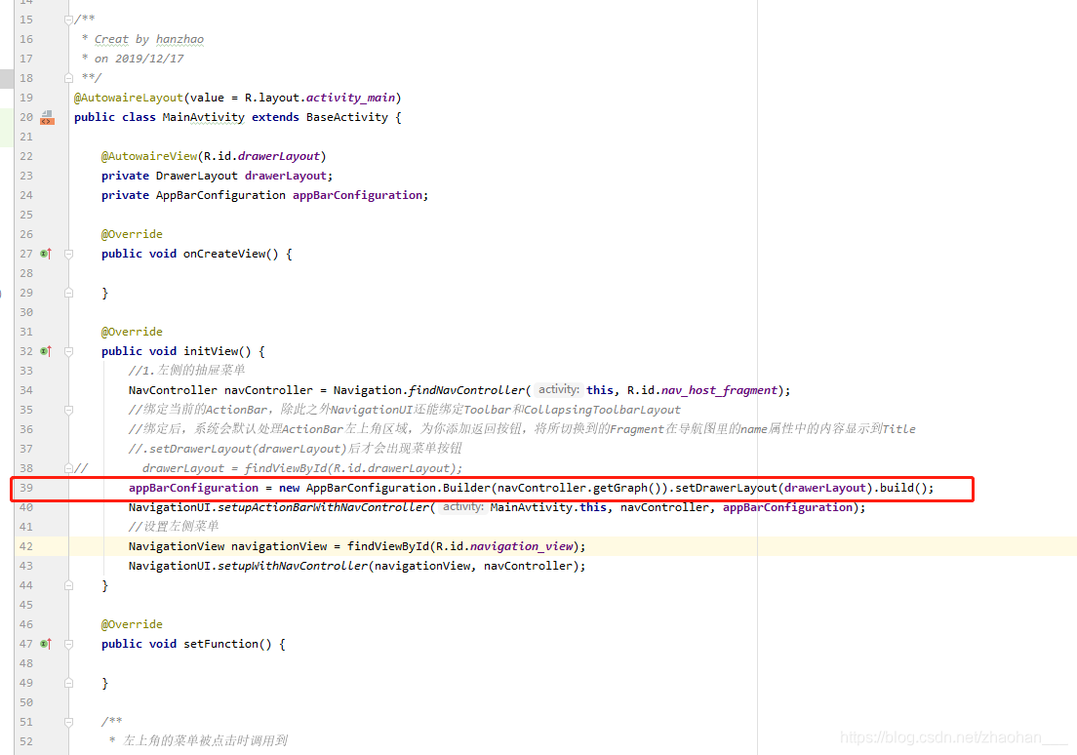The height and width of the screenshot is (755, 1077).
Task: Click the activity parameter hint chip on line 34
Action: (557, 389)
